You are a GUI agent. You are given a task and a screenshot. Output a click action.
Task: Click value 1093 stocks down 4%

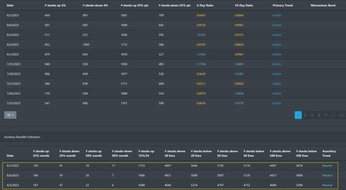[86, 44]
